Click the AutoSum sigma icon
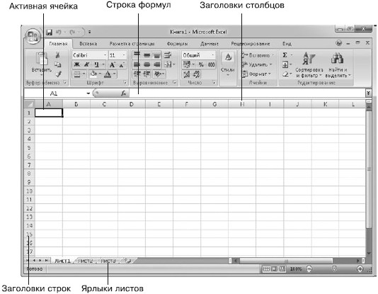Image resolution: width=378 pixels, height=294 pixels. coord(285,55)
